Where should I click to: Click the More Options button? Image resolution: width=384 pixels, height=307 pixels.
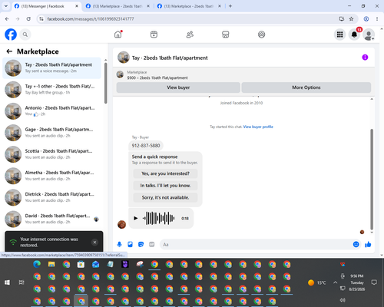click(x=306, y=87)
